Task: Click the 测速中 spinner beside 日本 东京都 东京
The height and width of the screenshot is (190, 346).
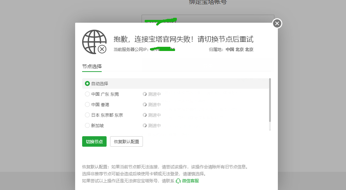Action: pyautogui.click(x=145, y=115)
